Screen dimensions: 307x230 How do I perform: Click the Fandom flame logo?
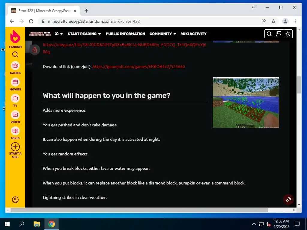click(15, 37)
